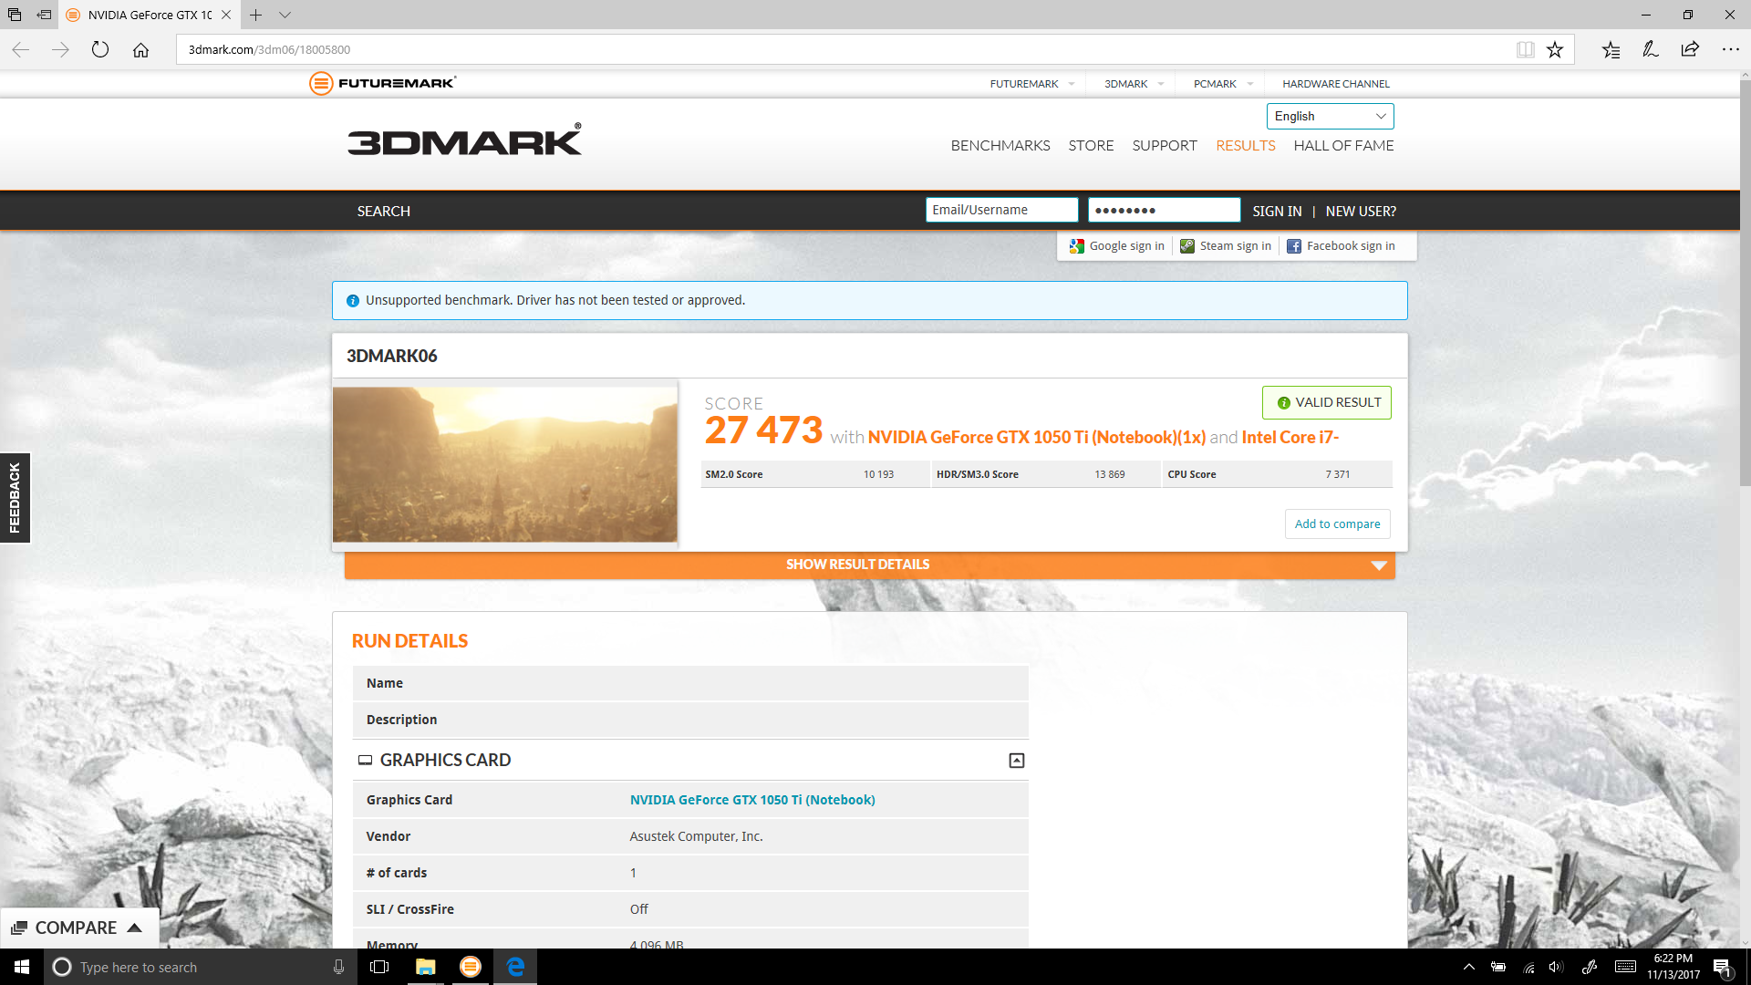The height and width of the screenshot is (985, 1751).
Task: Click Google sign in icon
Action: [1077, 246]
